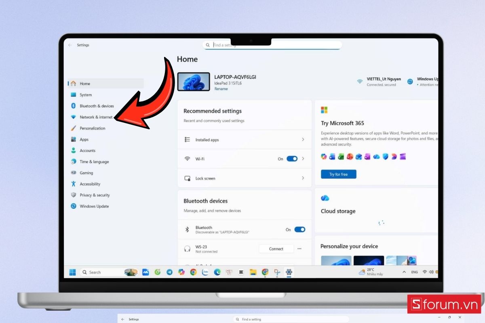The width and height of the screenshot is (485, 323).
Task: Open Copilot from the taskbar
Action: coord(181,272)
